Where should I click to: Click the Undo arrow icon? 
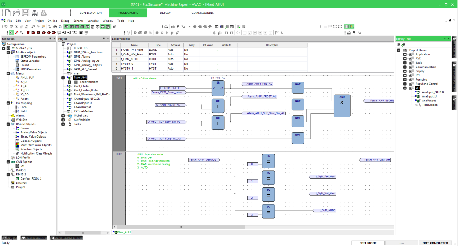click(x=6, y=27)
